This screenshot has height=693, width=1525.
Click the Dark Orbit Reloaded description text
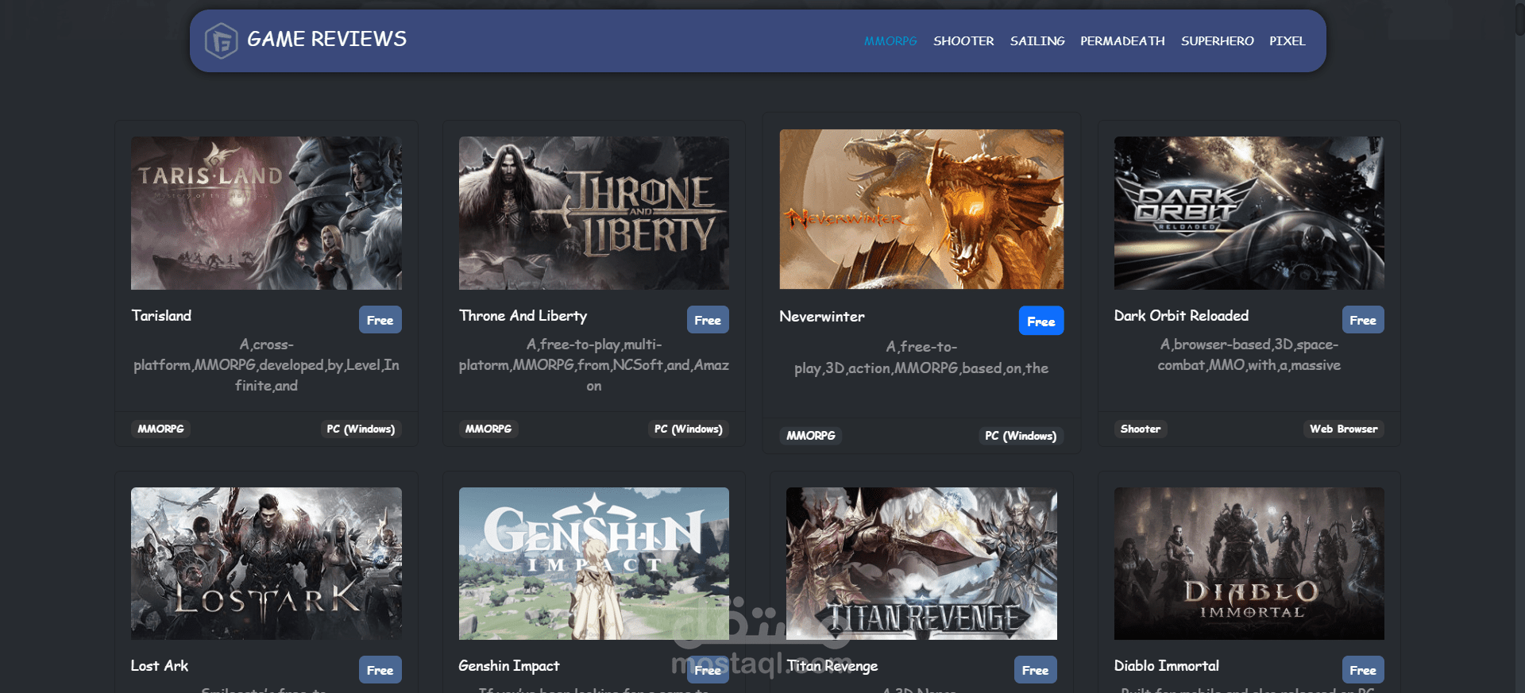pos(1249,355)
